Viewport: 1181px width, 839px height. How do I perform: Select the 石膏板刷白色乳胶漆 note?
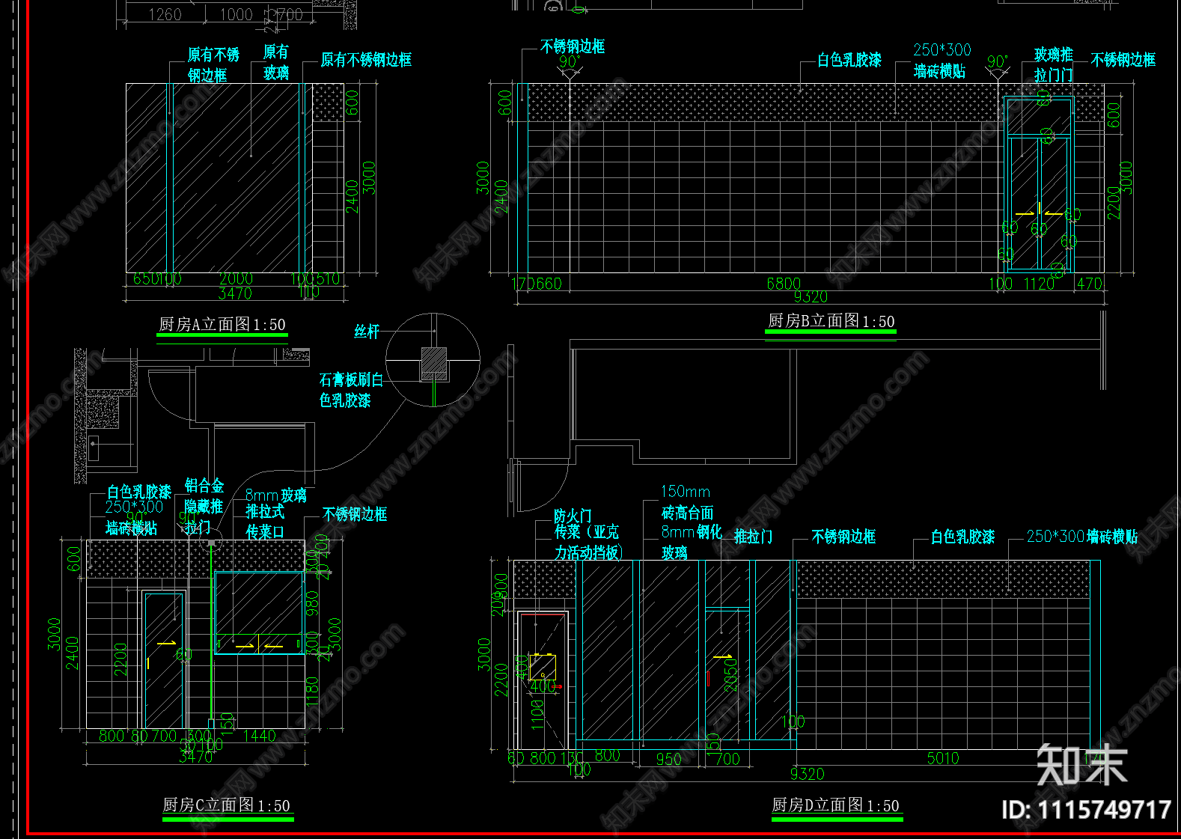(x=351, y=390)
